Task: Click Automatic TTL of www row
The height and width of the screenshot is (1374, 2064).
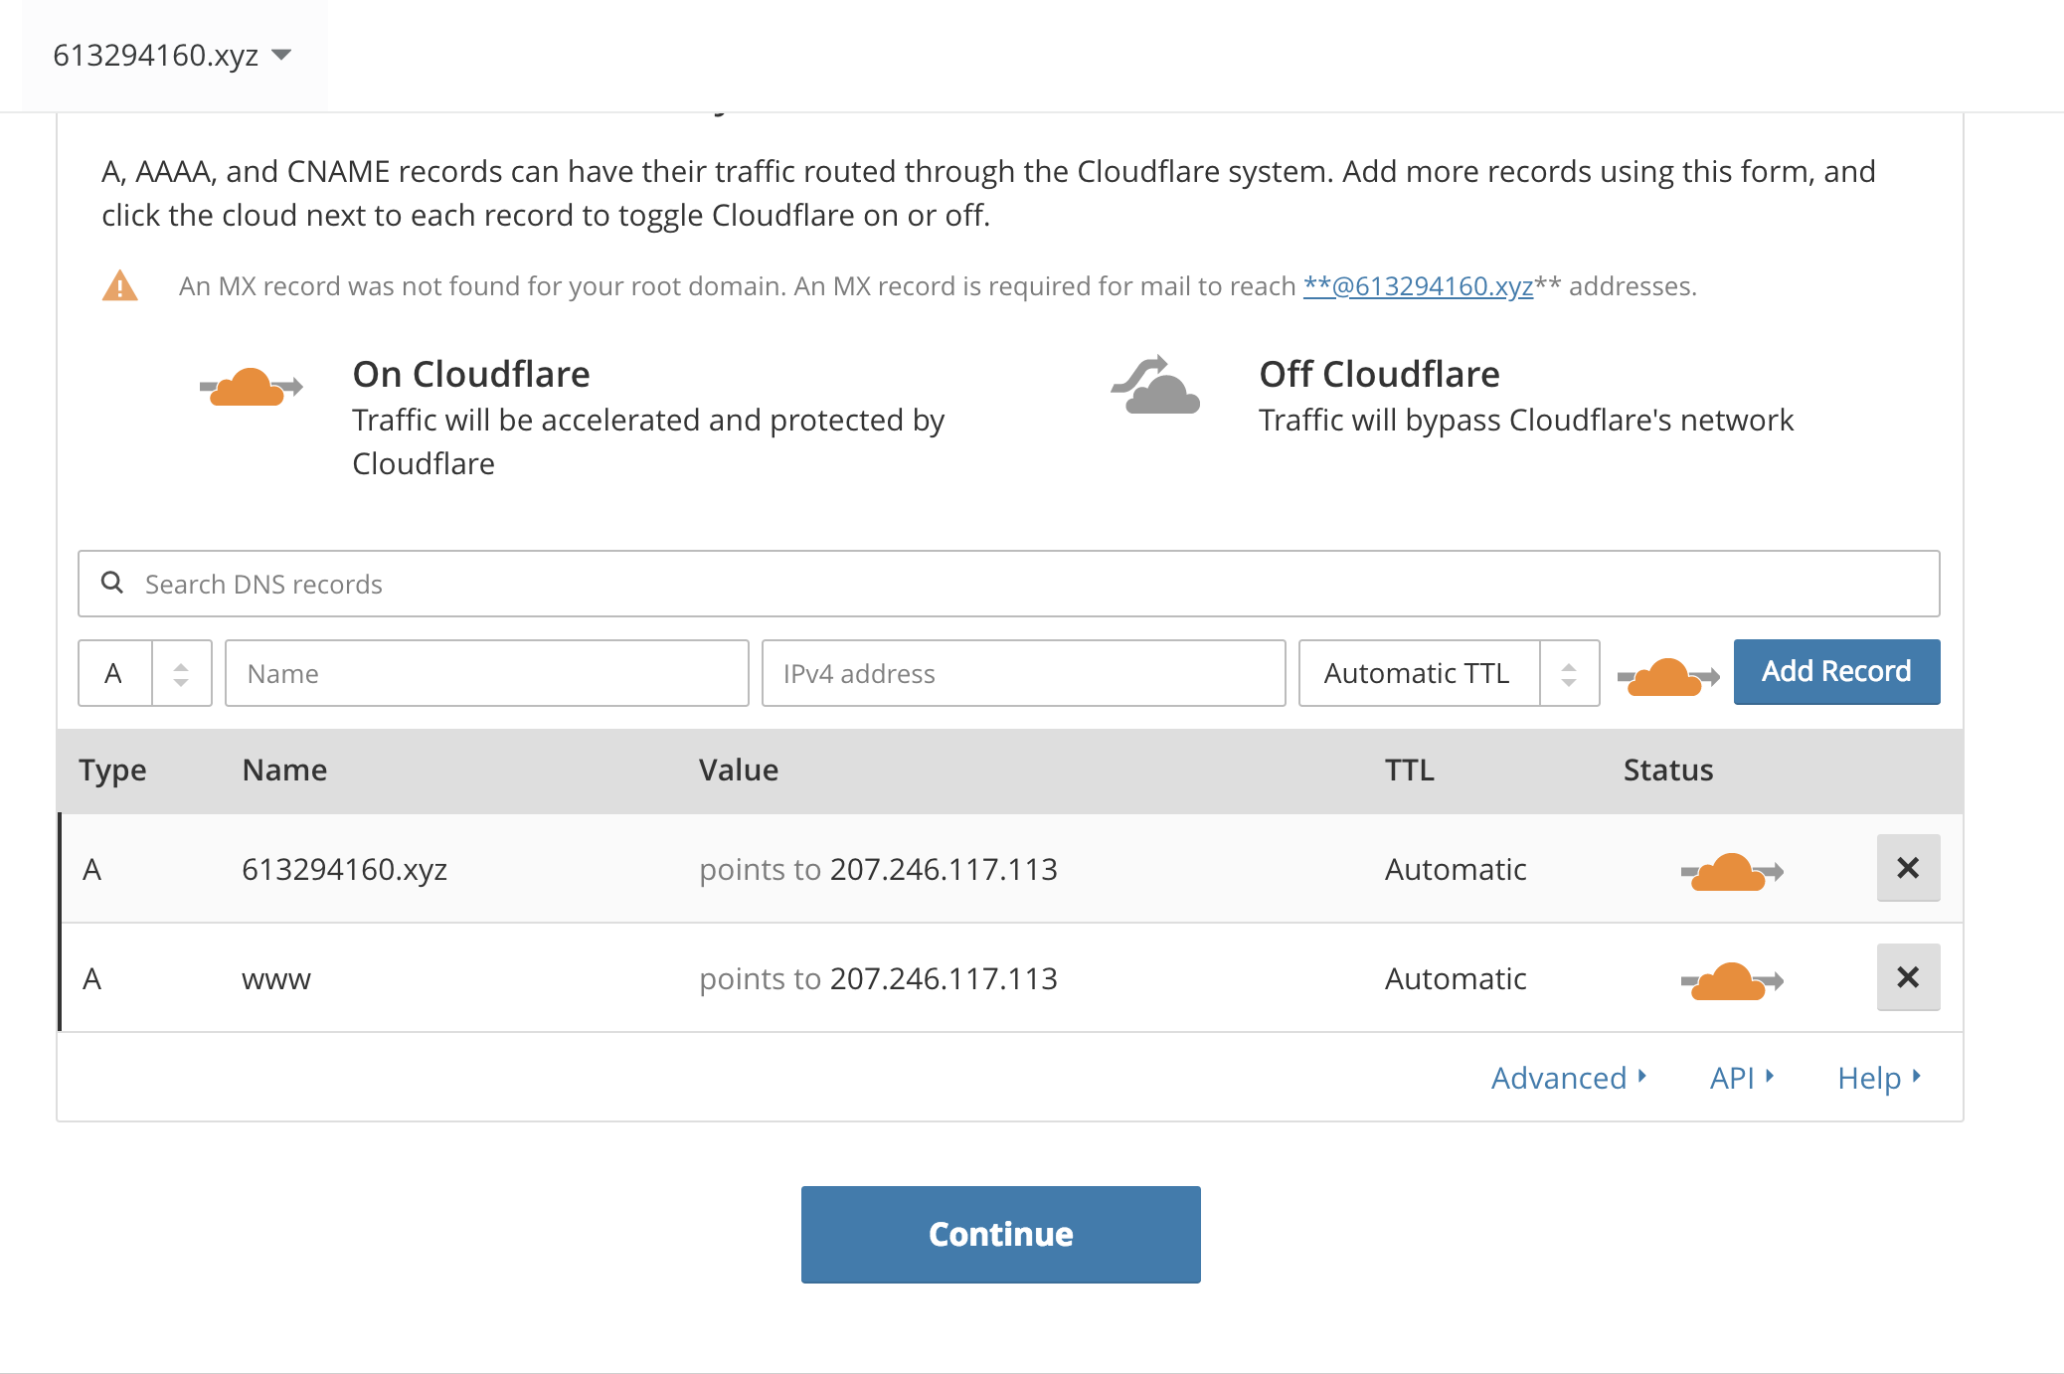Action: pos(1456,979)
